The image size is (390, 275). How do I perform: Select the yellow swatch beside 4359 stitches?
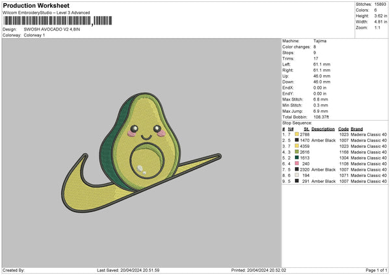coord(296,146)
